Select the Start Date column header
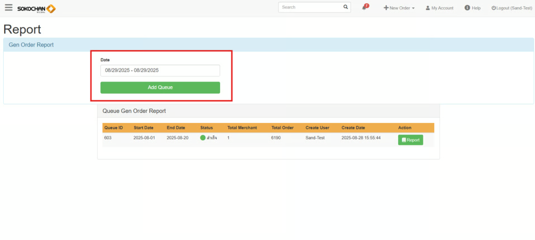Image resolution: width=535 pixels, height=240 pixels. (144, 128)
